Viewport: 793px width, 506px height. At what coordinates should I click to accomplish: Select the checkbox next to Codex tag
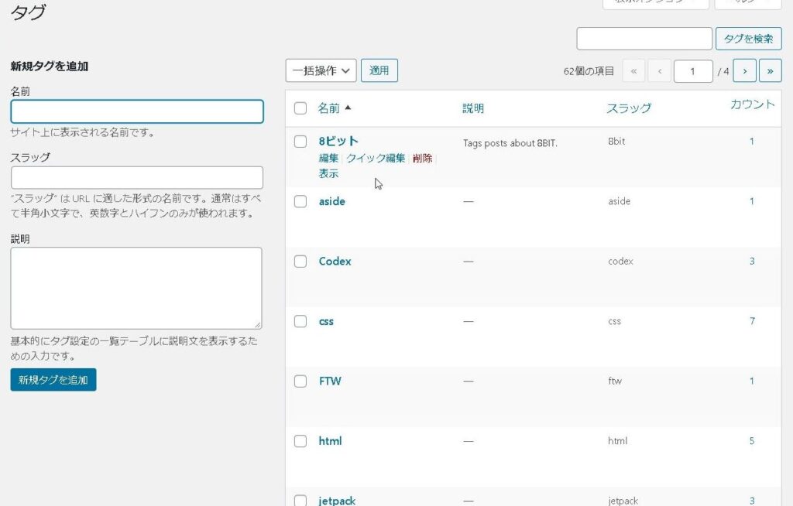[300, 262]
